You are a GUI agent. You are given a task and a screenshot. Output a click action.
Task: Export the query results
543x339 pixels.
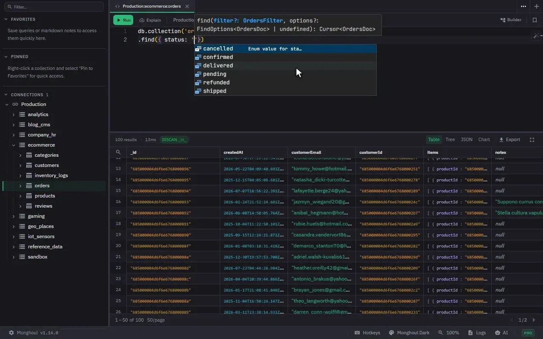[509, 139]
